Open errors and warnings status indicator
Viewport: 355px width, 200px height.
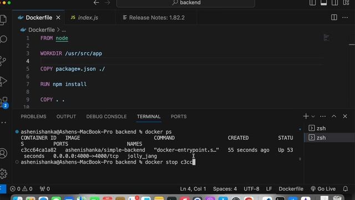pos(21,189)
